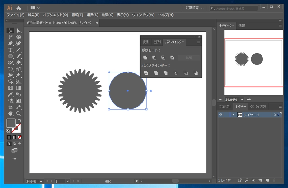Select the Column Graph tool
This screenshot has width=288, height=188.
tap(18, 101)
